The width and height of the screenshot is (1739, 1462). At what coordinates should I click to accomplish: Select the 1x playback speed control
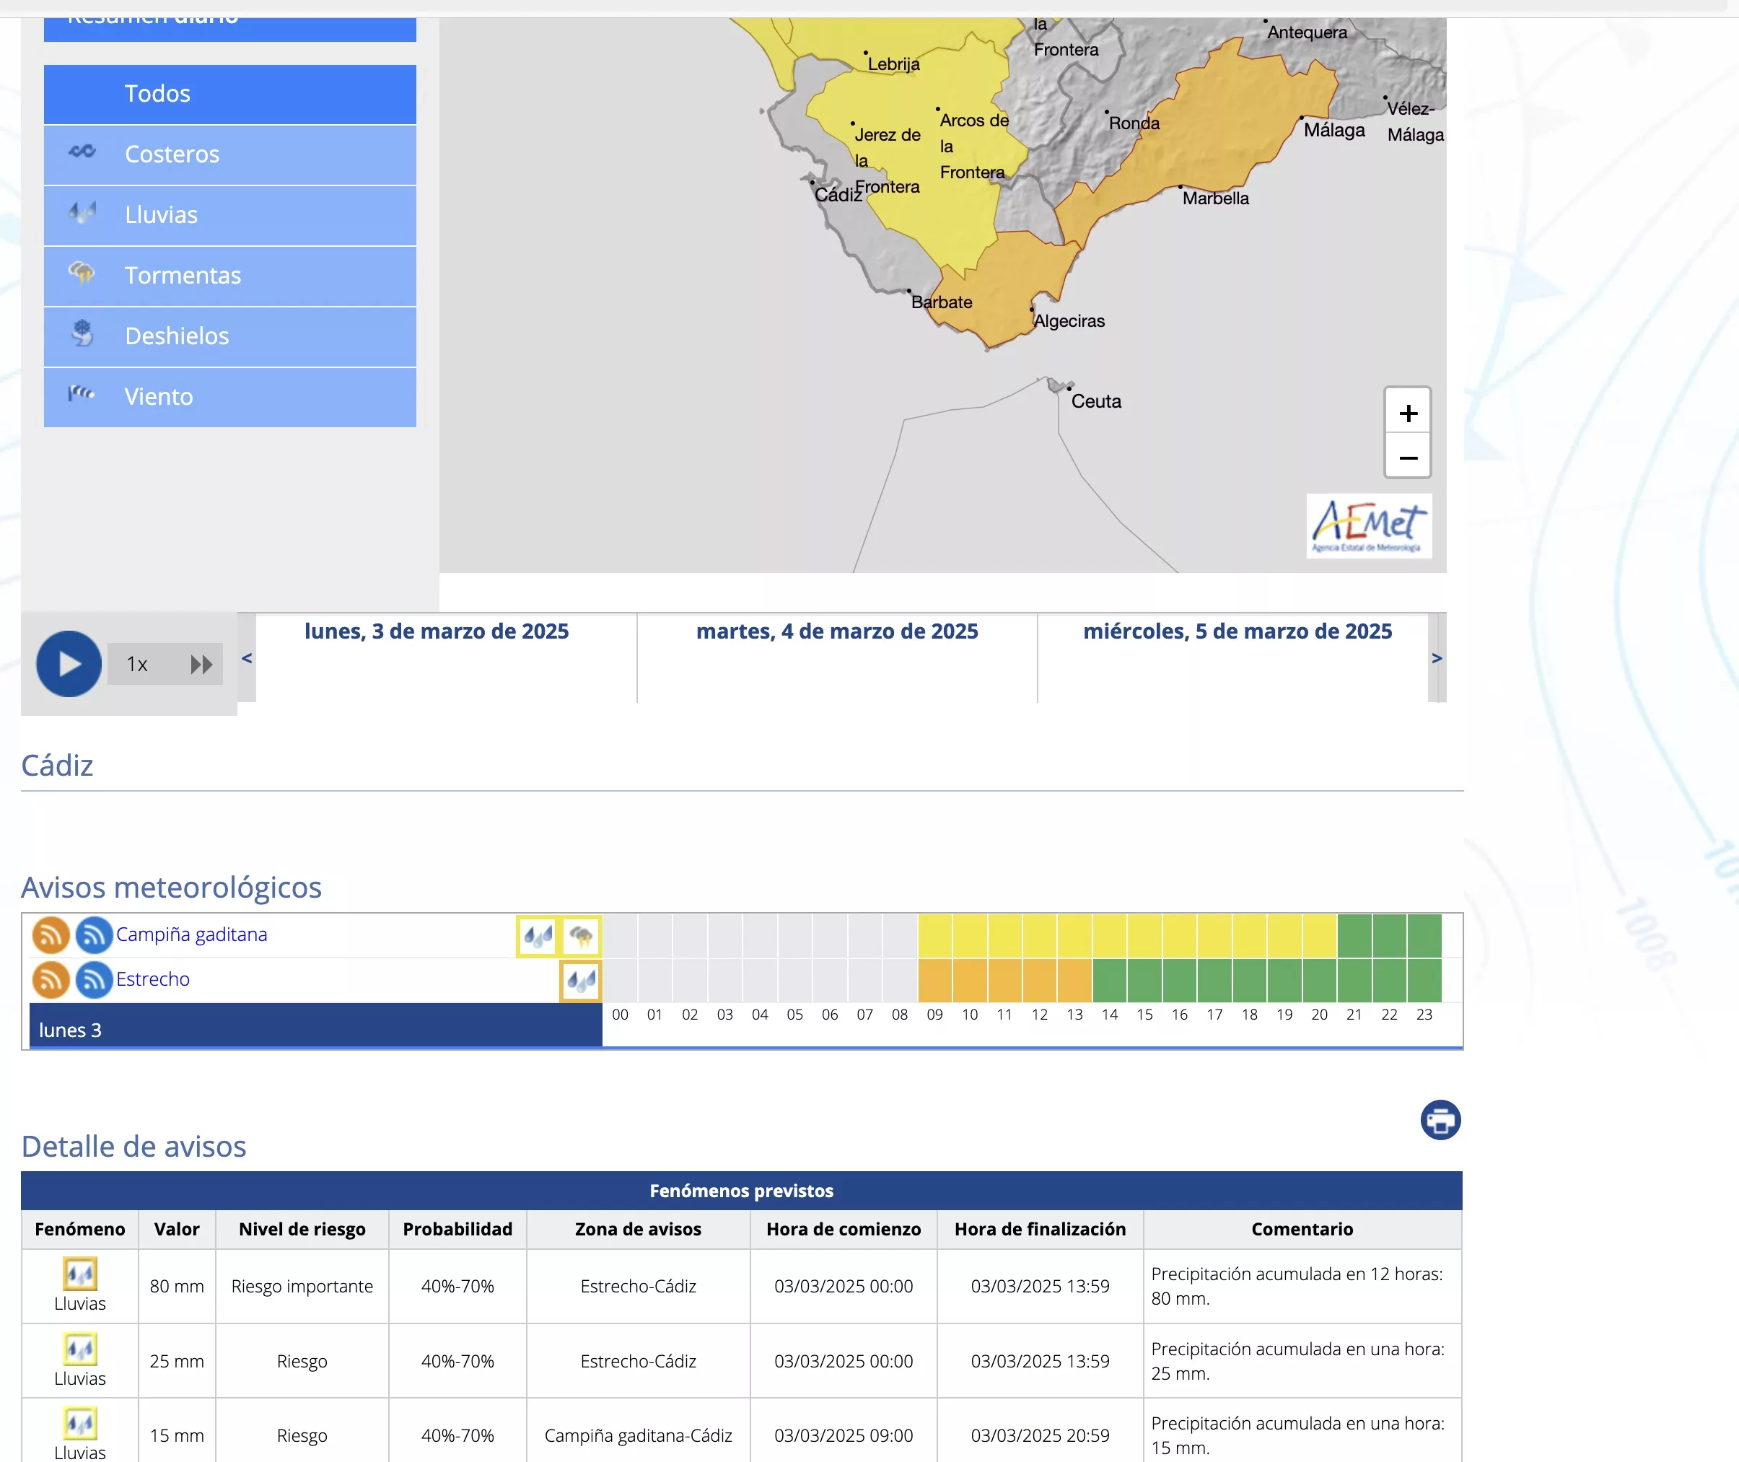click(x=138, y=664)
